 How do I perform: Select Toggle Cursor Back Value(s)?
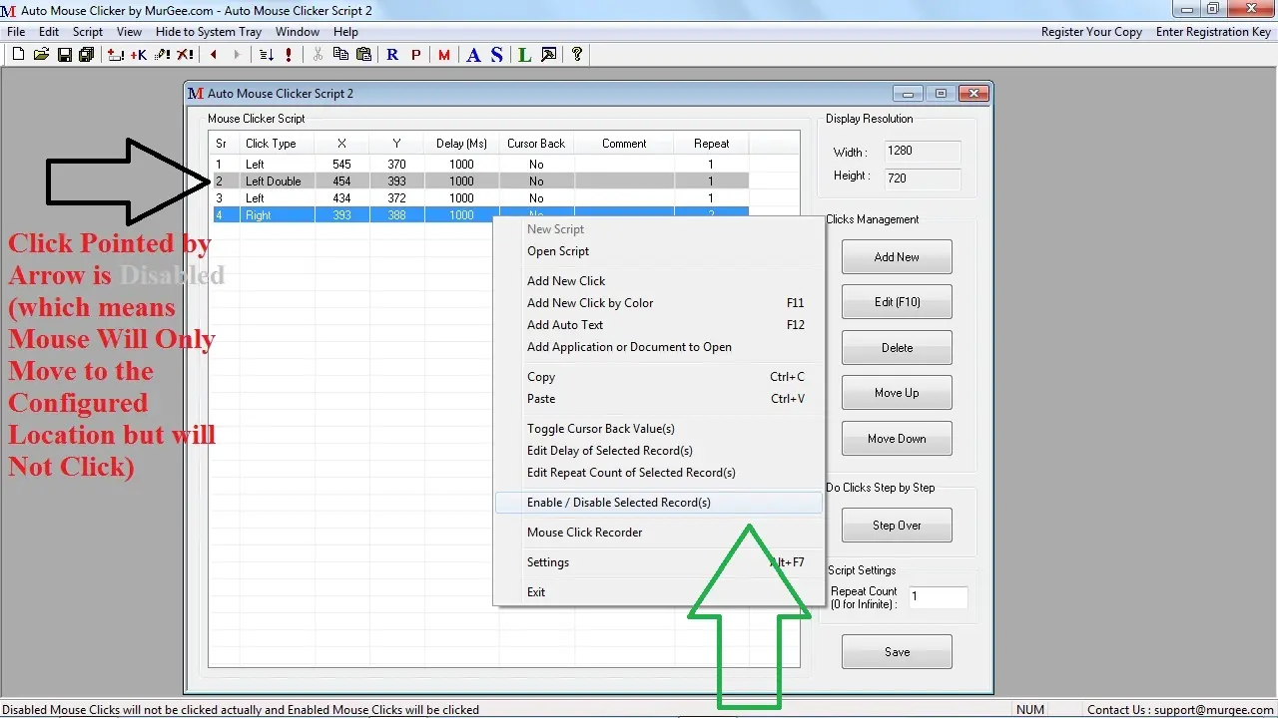tap(659, 429)
